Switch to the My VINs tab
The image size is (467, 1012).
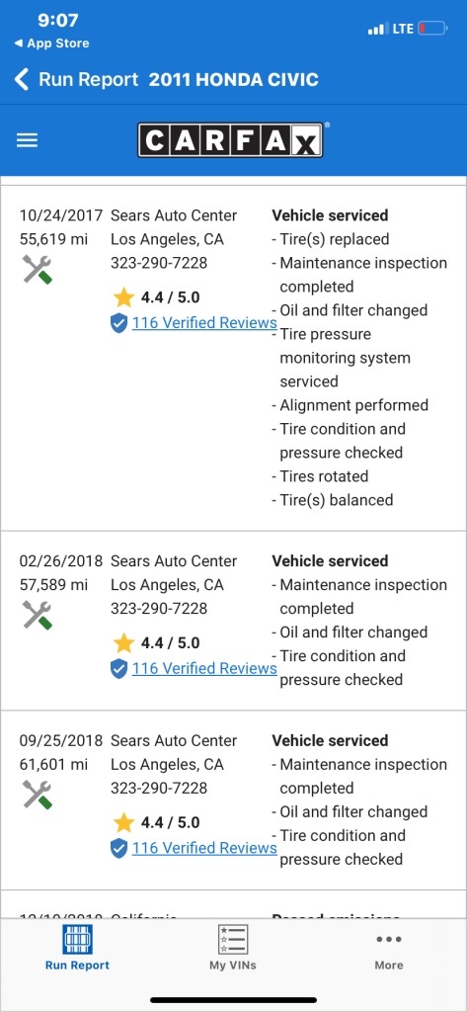233,948
